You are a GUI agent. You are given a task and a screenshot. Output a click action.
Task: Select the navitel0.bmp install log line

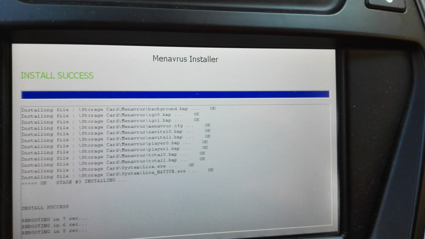(x=116, y=133)
